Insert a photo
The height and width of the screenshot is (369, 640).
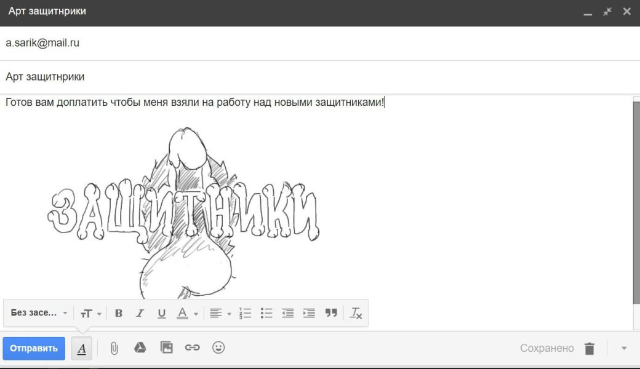pos(167,348)
